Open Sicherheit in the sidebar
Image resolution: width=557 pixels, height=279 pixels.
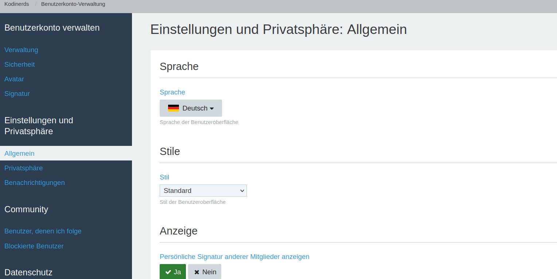20,64
